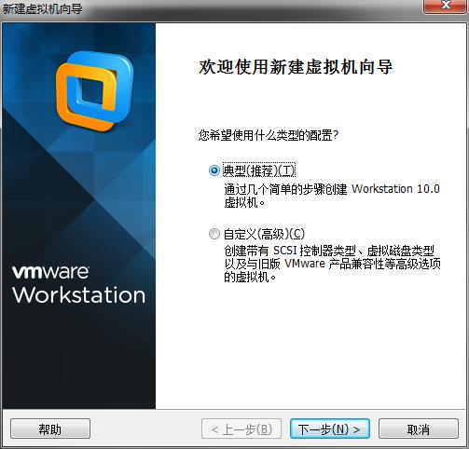The width and height of the screenshot is (469, 449).
Task: Click the 您希望使用什么类型的配置 question text
Action: point(269,135)
